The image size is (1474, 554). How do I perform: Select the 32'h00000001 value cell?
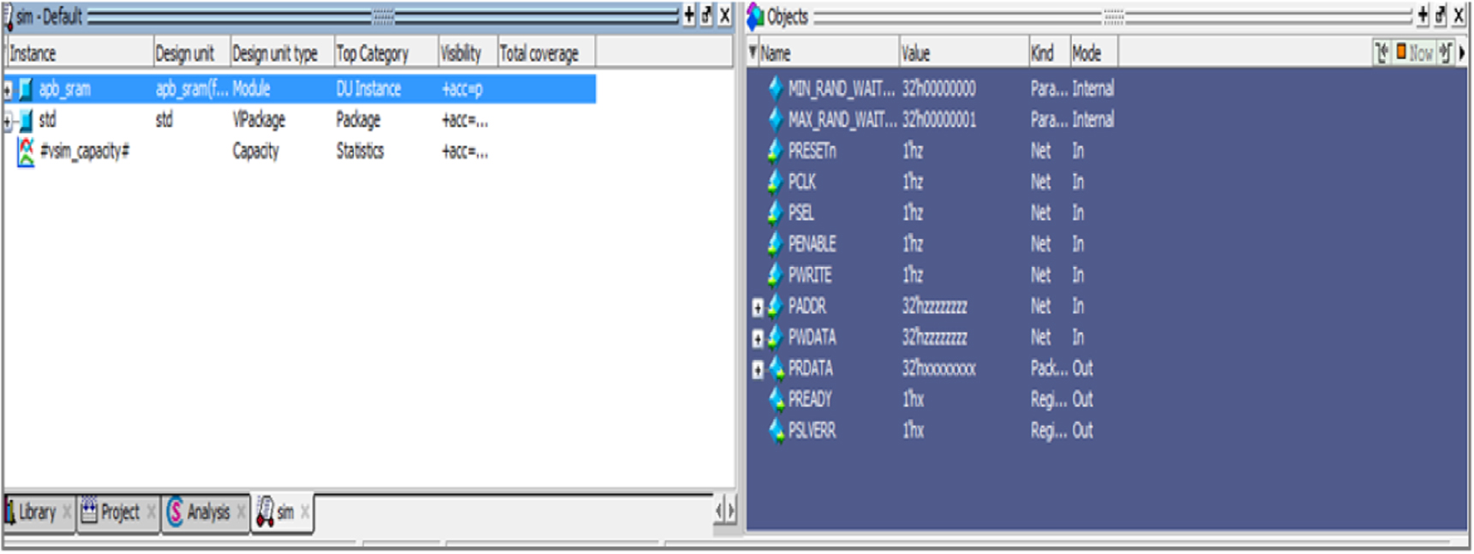pyautogui.click(x=938, y=120)
